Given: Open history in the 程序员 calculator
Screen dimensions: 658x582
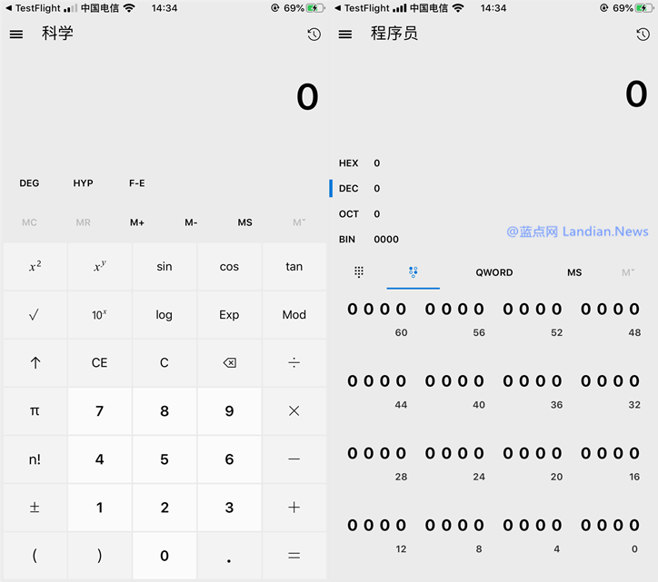Looking at the screenshot, I should coord(643,35).
